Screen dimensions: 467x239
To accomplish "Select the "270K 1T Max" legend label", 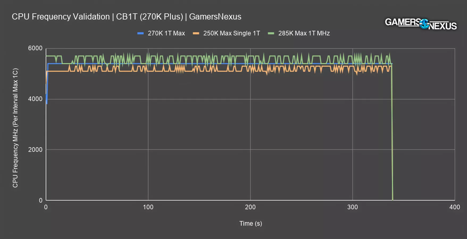I will (x=166, y=33).
